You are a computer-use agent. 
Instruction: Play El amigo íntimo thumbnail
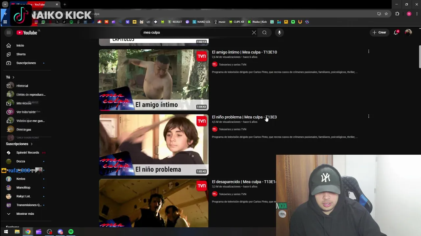154,80
